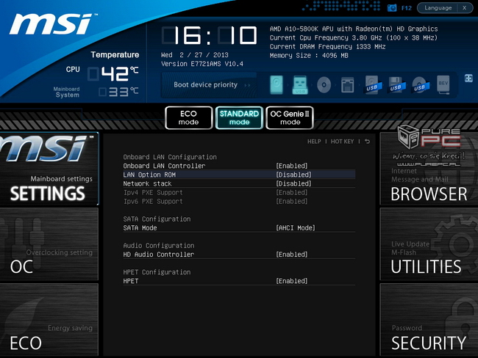
Task: Change HD Audio Controller Enabled value
Action: point(292,255)
